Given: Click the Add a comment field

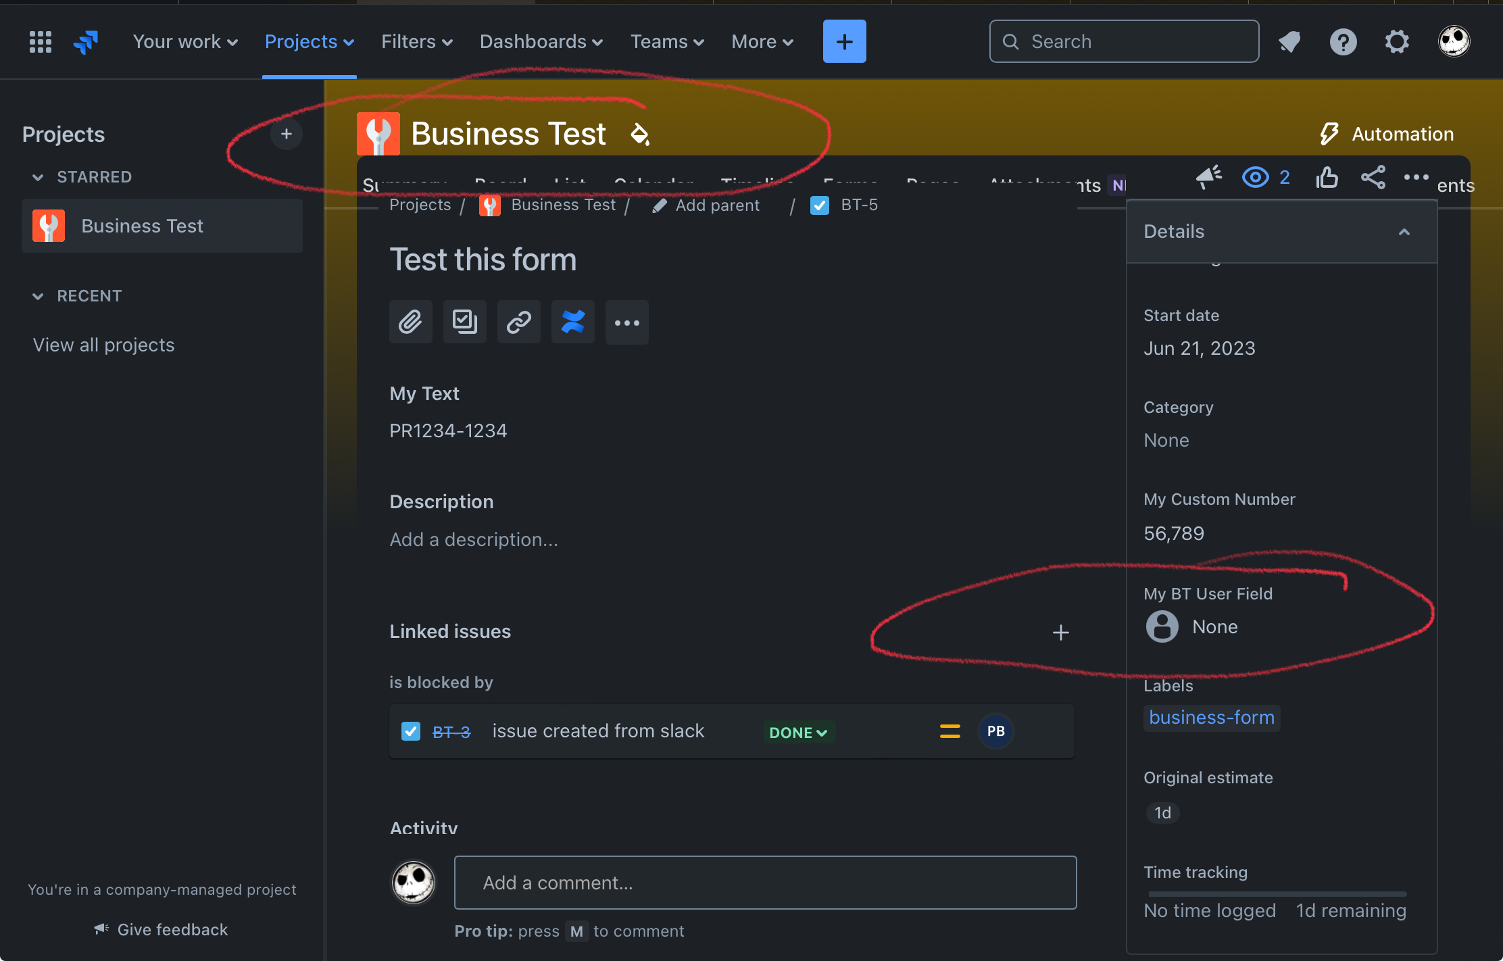Looking at the screenshot, I should (764, 883).
